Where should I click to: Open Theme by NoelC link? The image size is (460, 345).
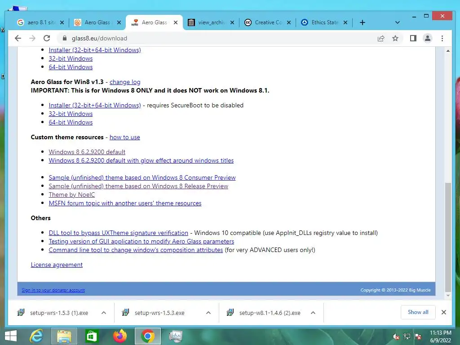[x=71, y=195]
